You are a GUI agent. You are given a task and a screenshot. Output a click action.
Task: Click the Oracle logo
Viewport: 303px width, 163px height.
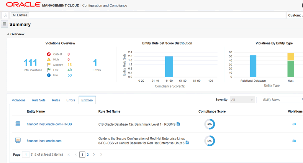coord(23,5)
